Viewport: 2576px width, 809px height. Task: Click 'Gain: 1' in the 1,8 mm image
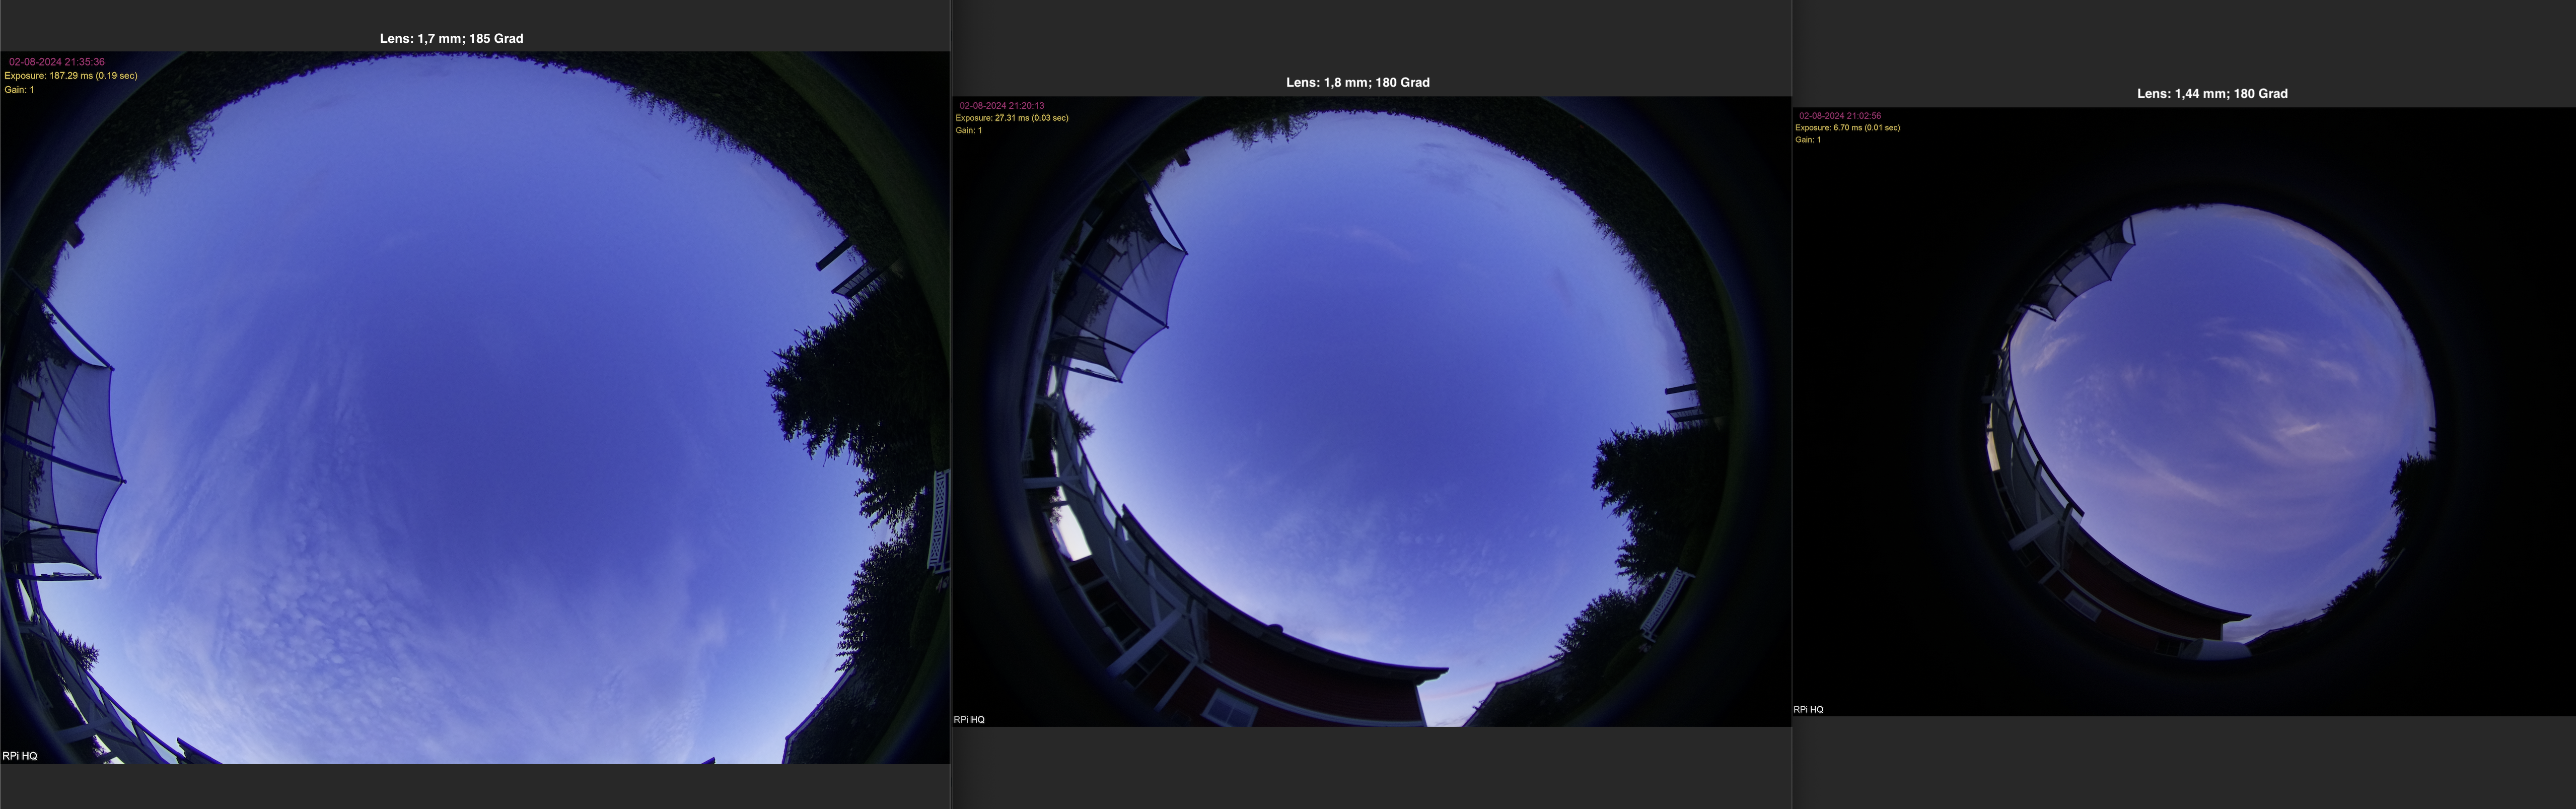969,130
